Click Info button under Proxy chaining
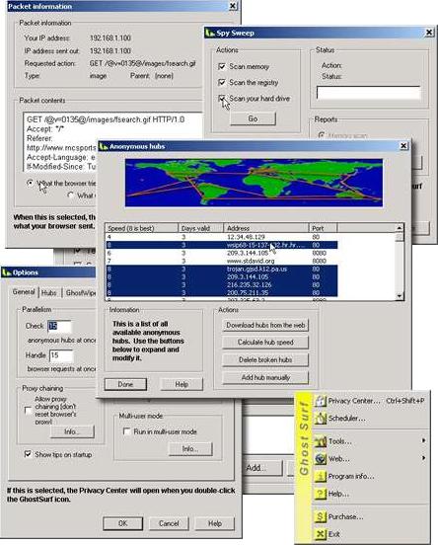This screenshot has width=438, height=545. 72,431
